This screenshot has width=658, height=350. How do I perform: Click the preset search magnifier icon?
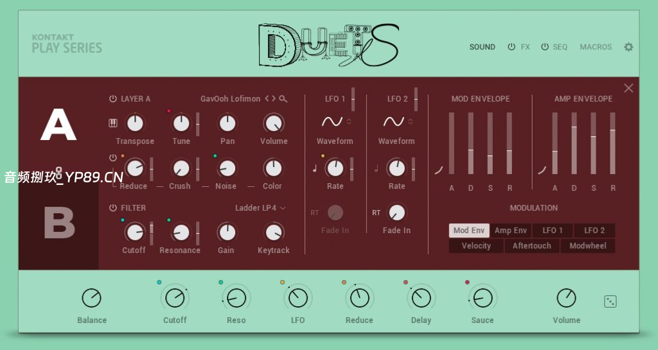pos(283,99)
